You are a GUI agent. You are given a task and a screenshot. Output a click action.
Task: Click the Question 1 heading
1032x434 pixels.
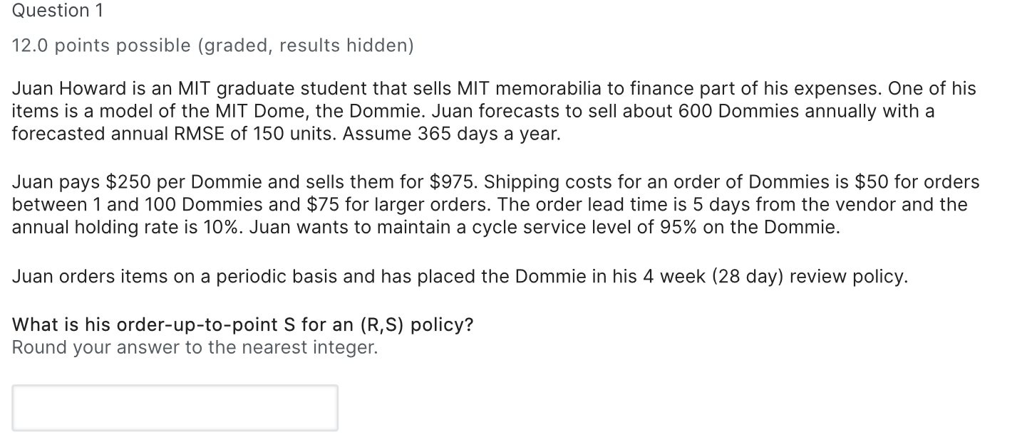pos(57,11)
